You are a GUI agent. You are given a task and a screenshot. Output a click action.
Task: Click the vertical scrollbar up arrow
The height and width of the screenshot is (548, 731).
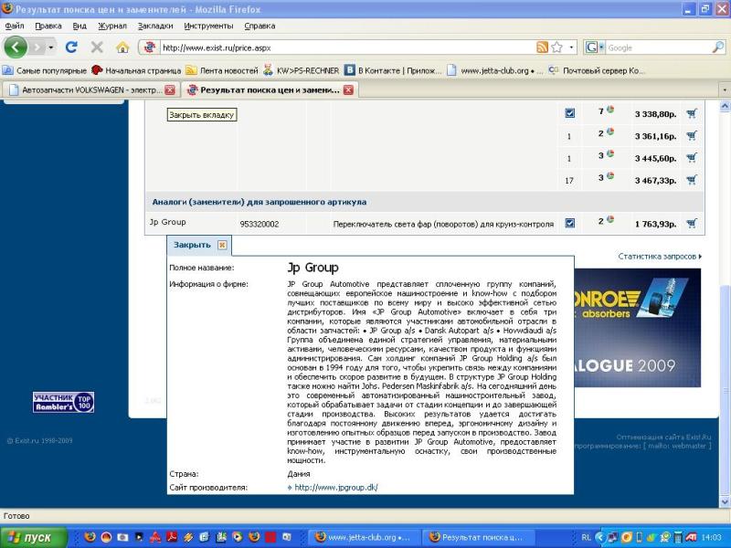coord(725,107)
